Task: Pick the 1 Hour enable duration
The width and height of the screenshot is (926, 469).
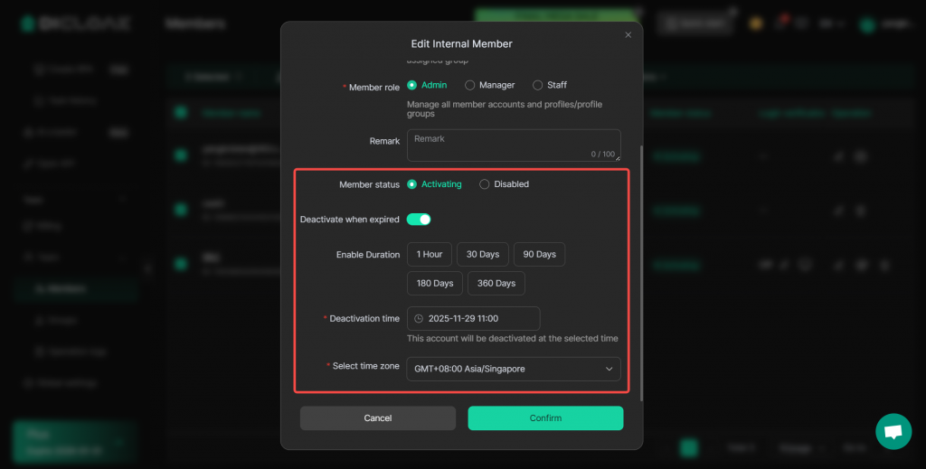Action: coord(430,255)
